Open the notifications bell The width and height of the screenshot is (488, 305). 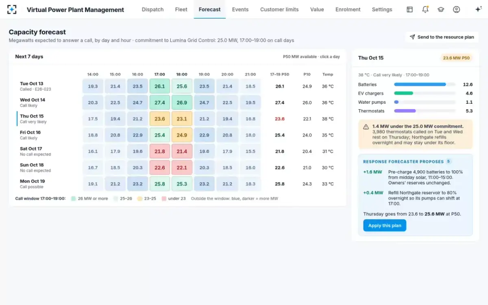[x=425, y=9]
